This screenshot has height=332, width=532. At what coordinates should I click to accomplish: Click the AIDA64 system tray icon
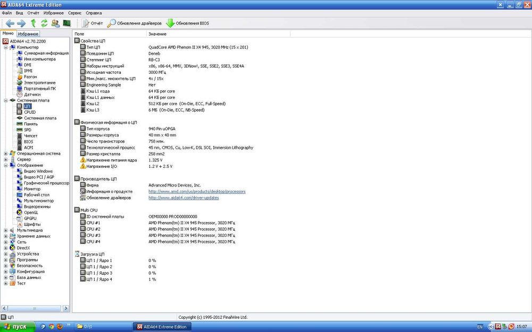coord(498,327)
